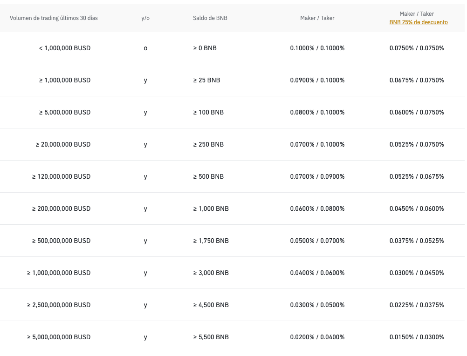
Task: Select the '≥ 5,000,000,000 BUSD' volume cell
Action: coord(59,337)
